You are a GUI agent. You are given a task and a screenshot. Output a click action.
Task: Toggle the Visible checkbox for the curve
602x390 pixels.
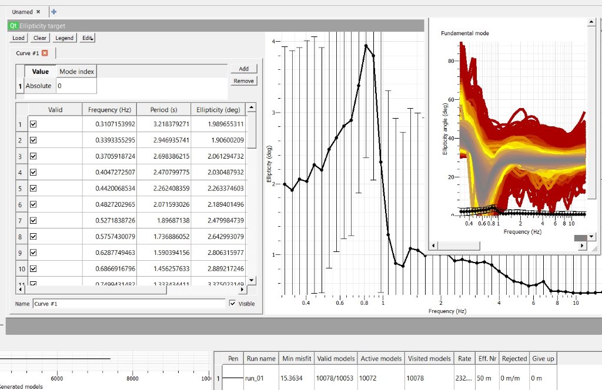click(233, 304)
